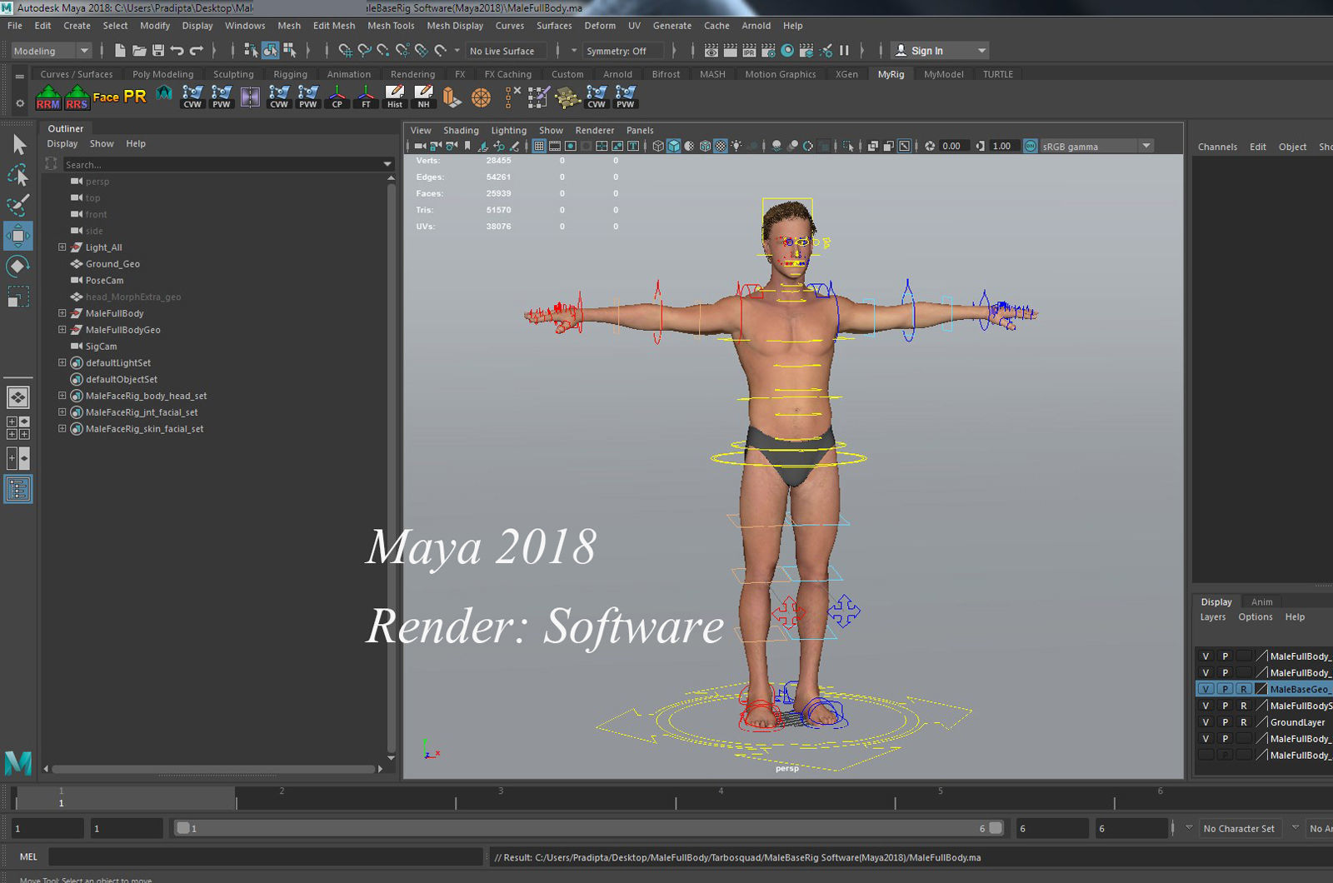The image size is (1333, 883).
Task: Save the scene with the floppy icon
Action: click(x=158, y=51)
